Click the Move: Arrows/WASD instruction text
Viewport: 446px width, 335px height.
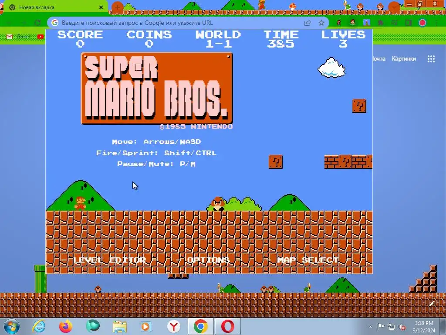coord(156,142)
